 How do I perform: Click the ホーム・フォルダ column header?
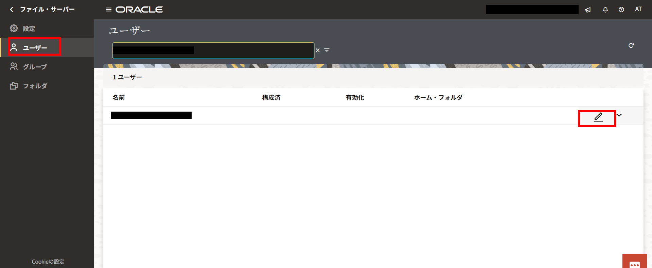[x=438, y=98]
